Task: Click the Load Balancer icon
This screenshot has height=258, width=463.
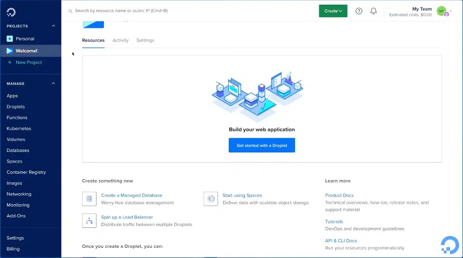Action: [x=89, y=220]
